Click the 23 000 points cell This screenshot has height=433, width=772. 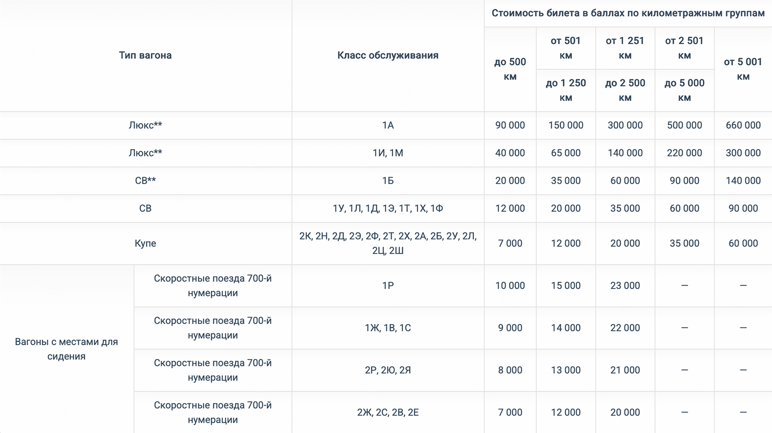625,285
